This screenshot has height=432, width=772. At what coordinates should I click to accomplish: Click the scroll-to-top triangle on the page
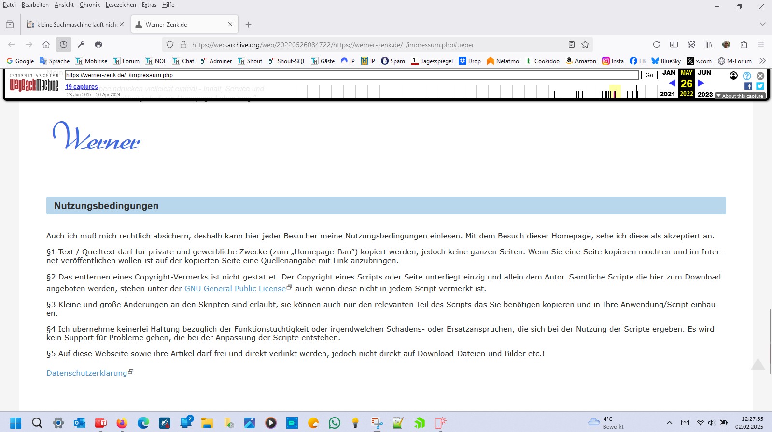[758, 364]
